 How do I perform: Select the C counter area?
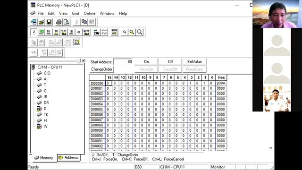pos(45,91)
